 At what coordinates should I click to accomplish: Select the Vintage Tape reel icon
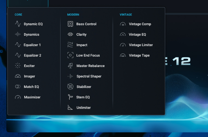[x=123, y=55]
